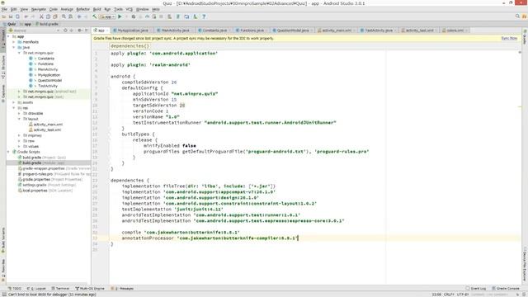Screen dimensions: 528x297
Task: Open the Event Log panel
Action: tap(475, 289)
